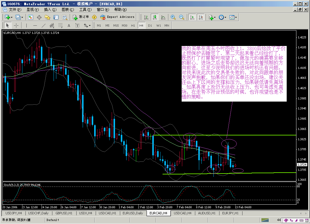Open the arrows tool dropdown
This screenshot has height=224, width=310.
(x=90, y=25)
